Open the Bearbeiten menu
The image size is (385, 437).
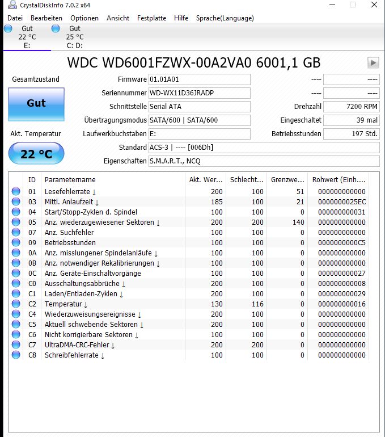pyautogui.click(x=46, y=18)
